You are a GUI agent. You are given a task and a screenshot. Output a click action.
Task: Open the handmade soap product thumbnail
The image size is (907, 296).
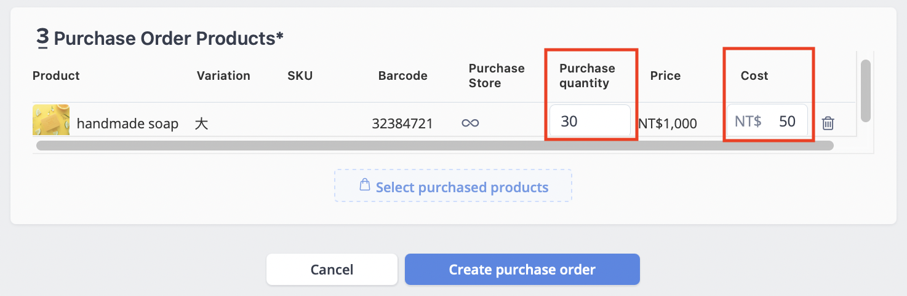tap(51, 120)
